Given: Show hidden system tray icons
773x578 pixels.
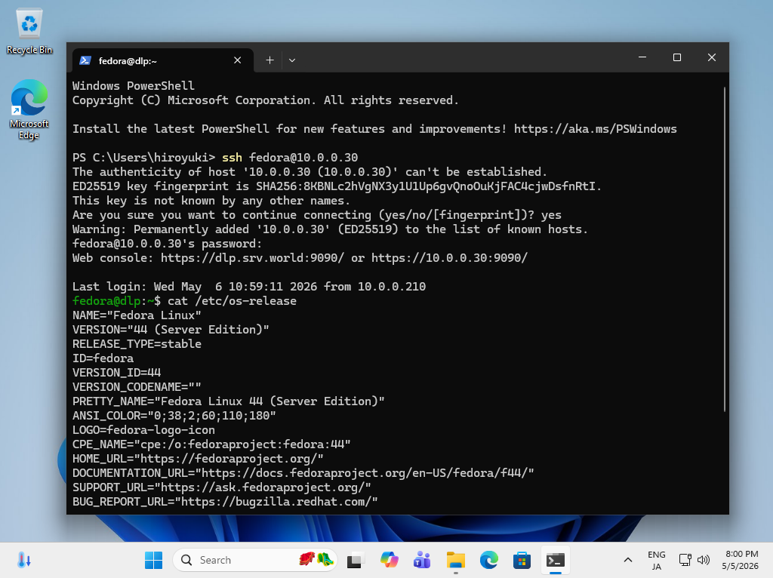Looking at the screenshot, I should click(627, 560).
